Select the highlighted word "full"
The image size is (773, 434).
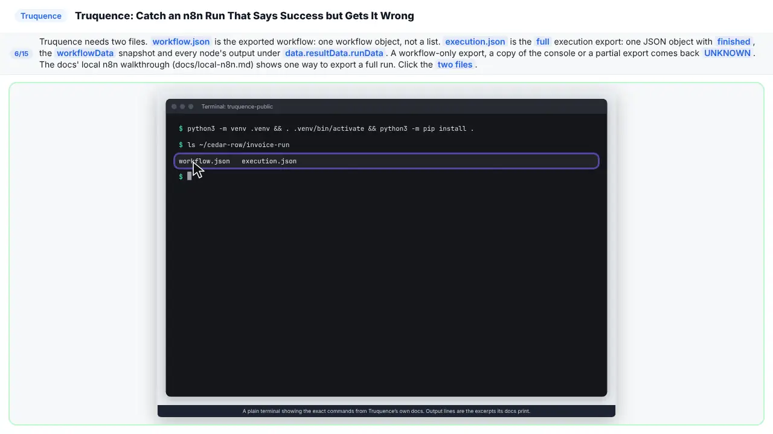pos(543,42)
